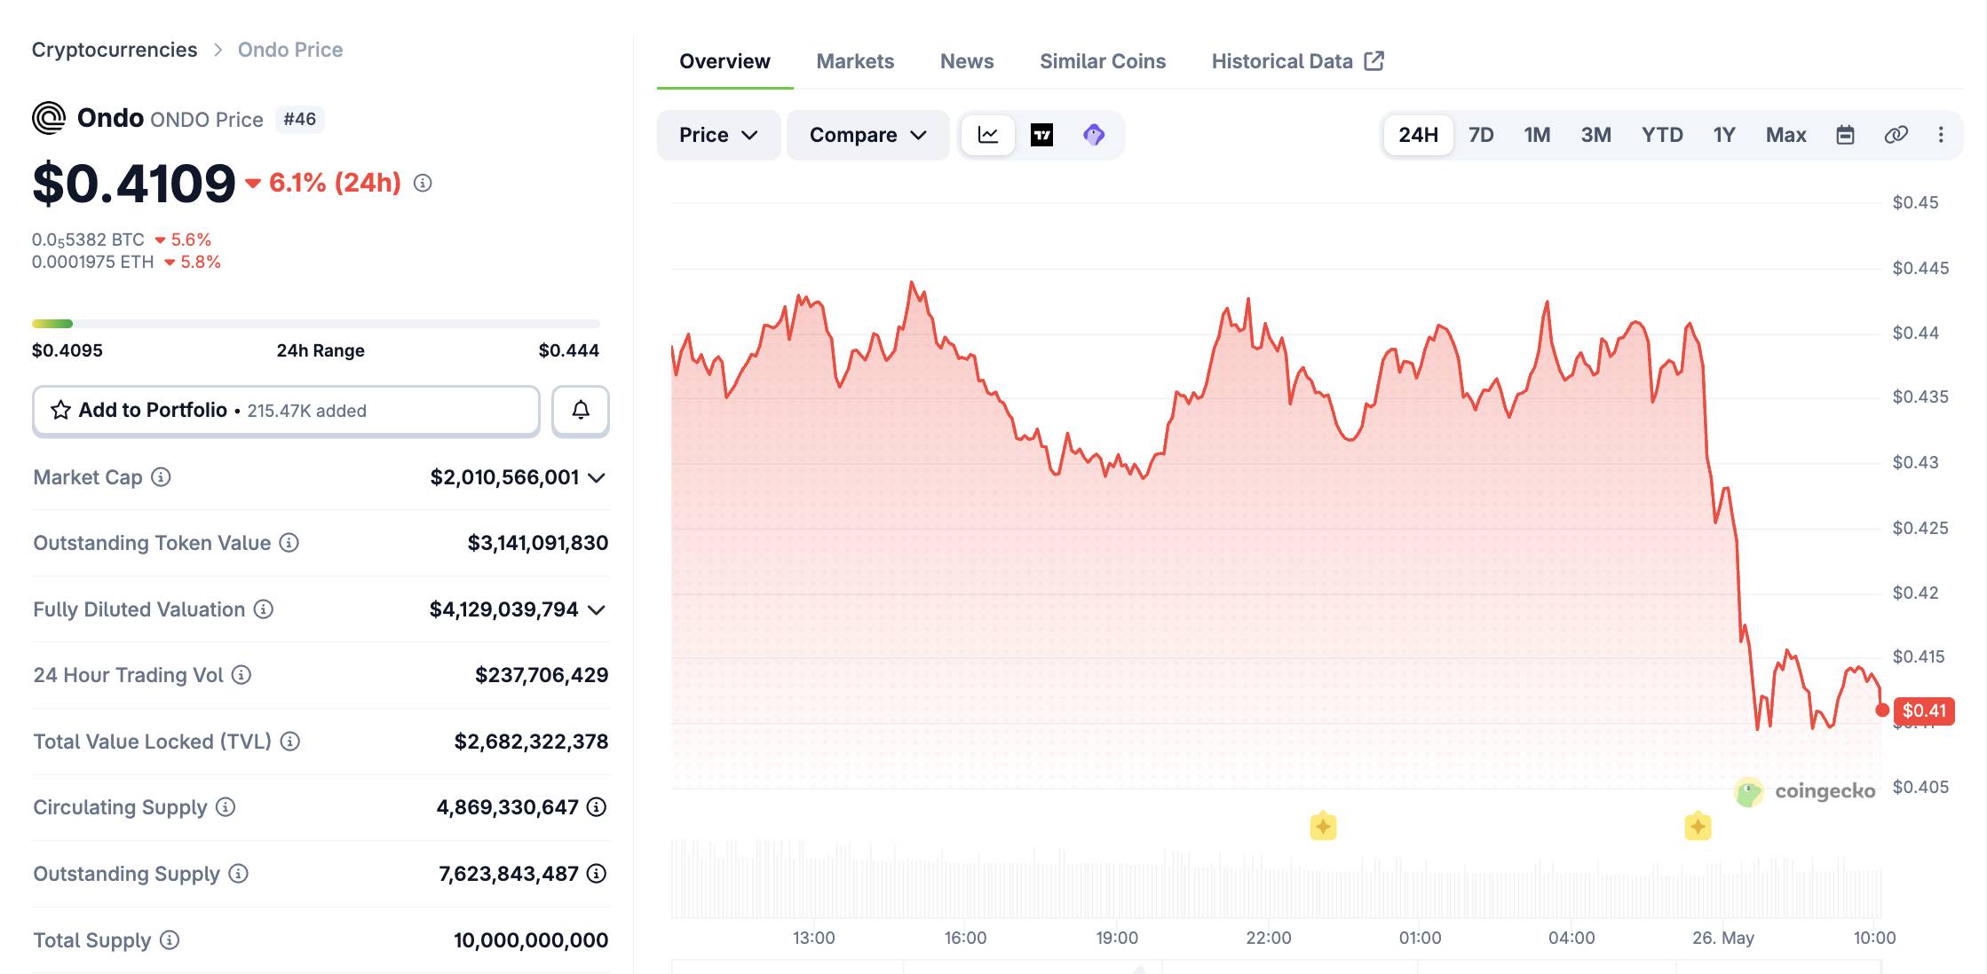This screenshot has height=974, width=1987.
Task: Switch to line chart view icon
Action: (x=988, y=135)
